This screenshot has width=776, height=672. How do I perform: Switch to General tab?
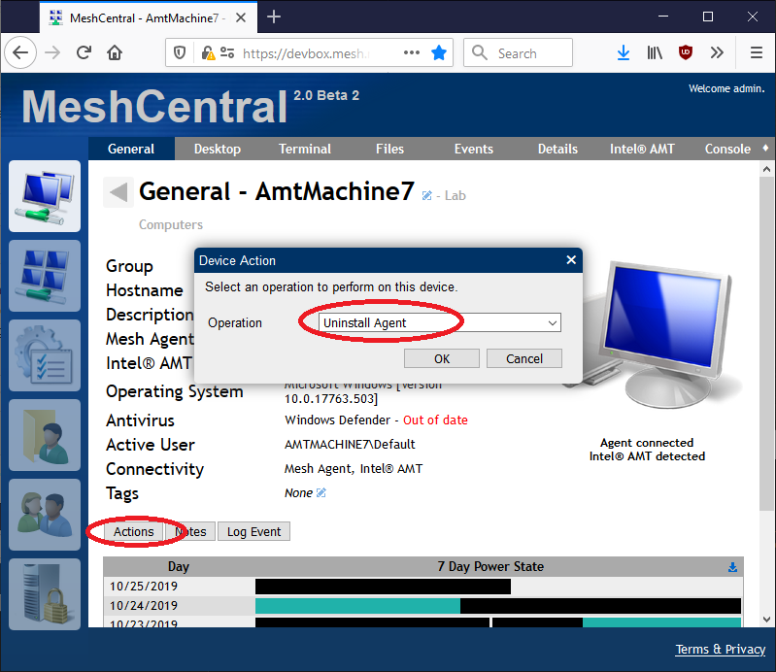click(x=131, y=149)
